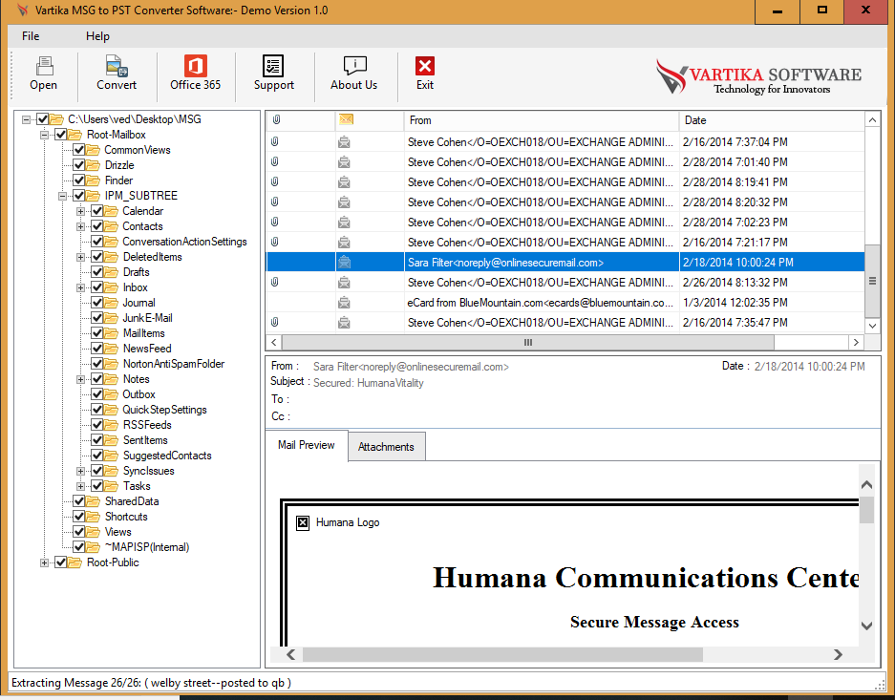The width and height of the screenshot is (895, 700).
Task: Expand the Contacts folder node
Action: [x=81, y=227]
